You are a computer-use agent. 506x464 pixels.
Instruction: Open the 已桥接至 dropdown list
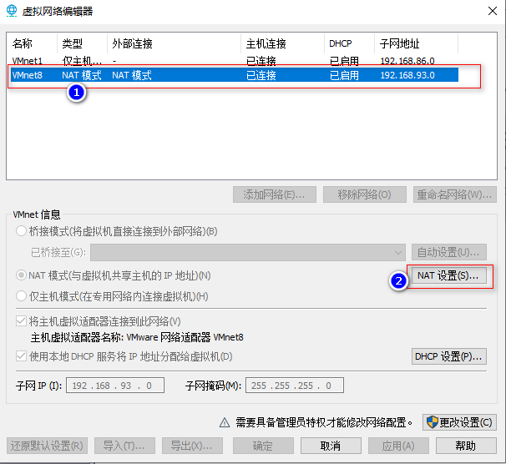click(248, 252)
